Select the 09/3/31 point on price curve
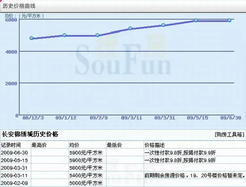The width and height of the screenshot is (246, 187). pyautogui.click(x=163, y=25)
